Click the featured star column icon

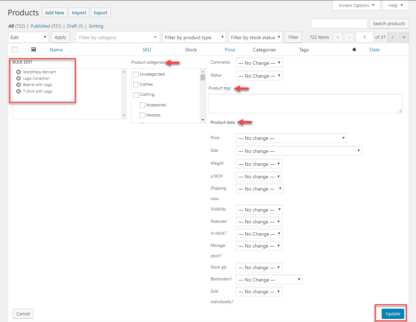(x=354, y=50)
